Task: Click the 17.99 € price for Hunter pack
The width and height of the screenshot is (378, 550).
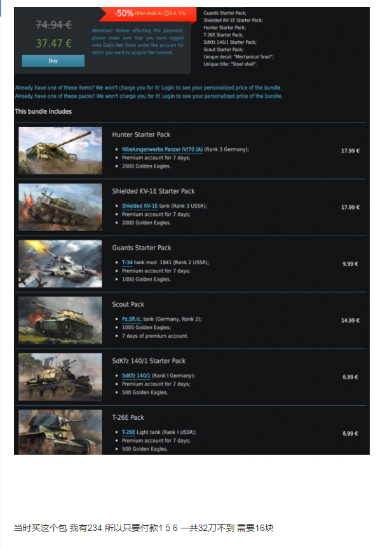Action: [x=350, y=151]
